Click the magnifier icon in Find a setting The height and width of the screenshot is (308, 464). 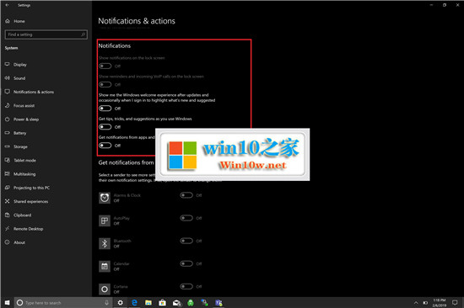(84, 35)
